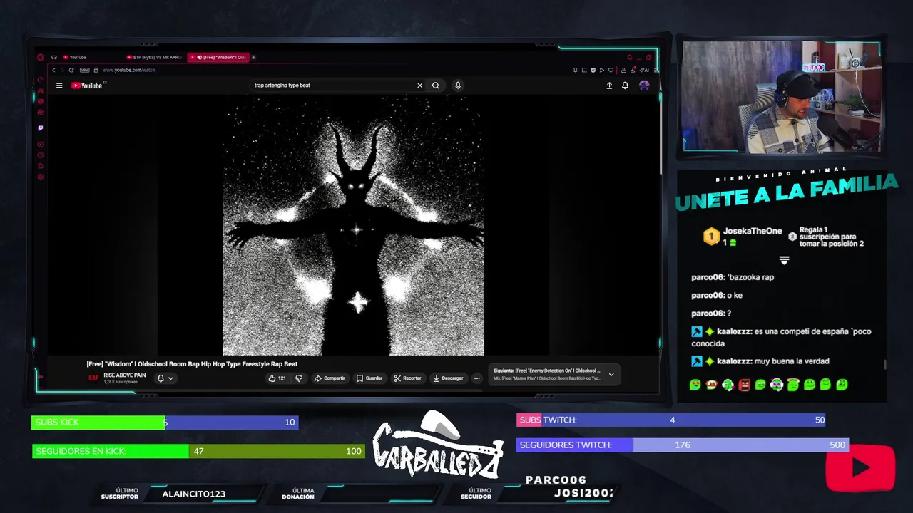This screenshot has height=513, width=913.
Task: Click JosekaTheOne in the gift leaderboard
Action: [x=752, y=232]
